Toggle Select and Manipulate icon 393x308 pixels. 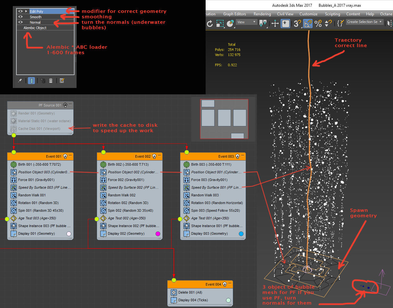click(x=275, y=23)
